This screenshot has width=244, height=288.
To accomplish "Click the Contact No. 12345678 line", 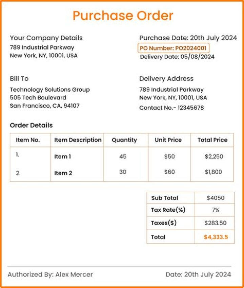I will pyautogui.click(x=171, y=108).
